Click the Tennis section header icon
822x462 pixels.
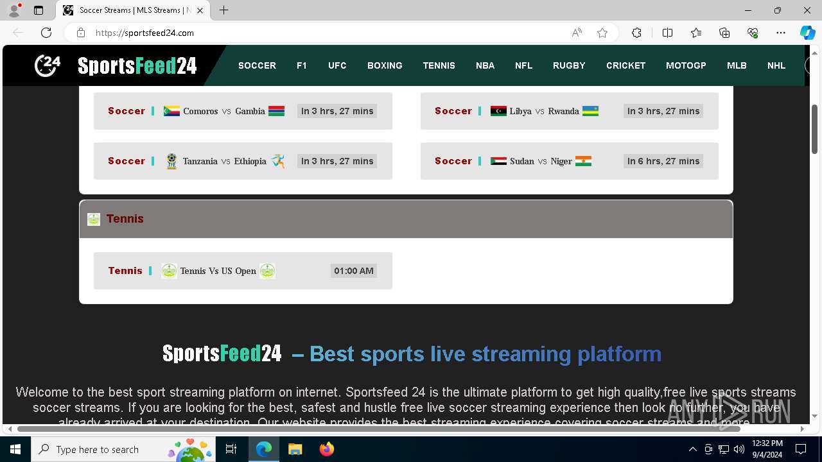[94, 219]
